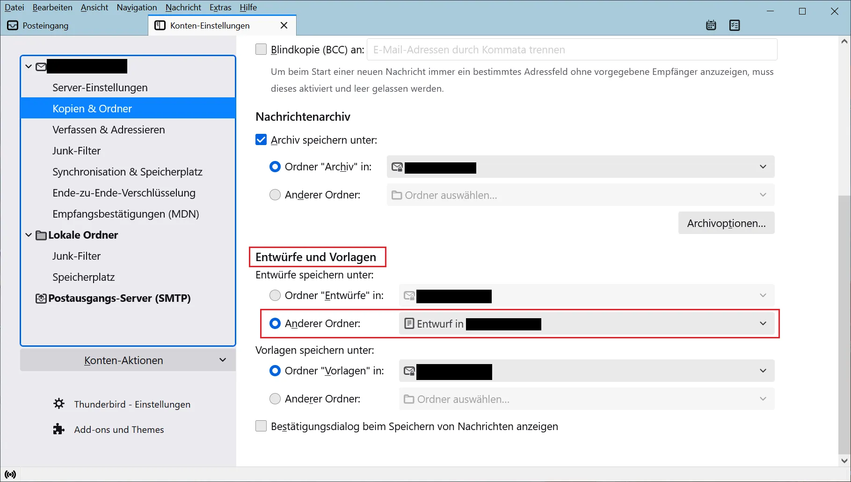Open the calendar icon in the tab bar
The height and width of the screenshot is (482, 851).
coord(711,25)
